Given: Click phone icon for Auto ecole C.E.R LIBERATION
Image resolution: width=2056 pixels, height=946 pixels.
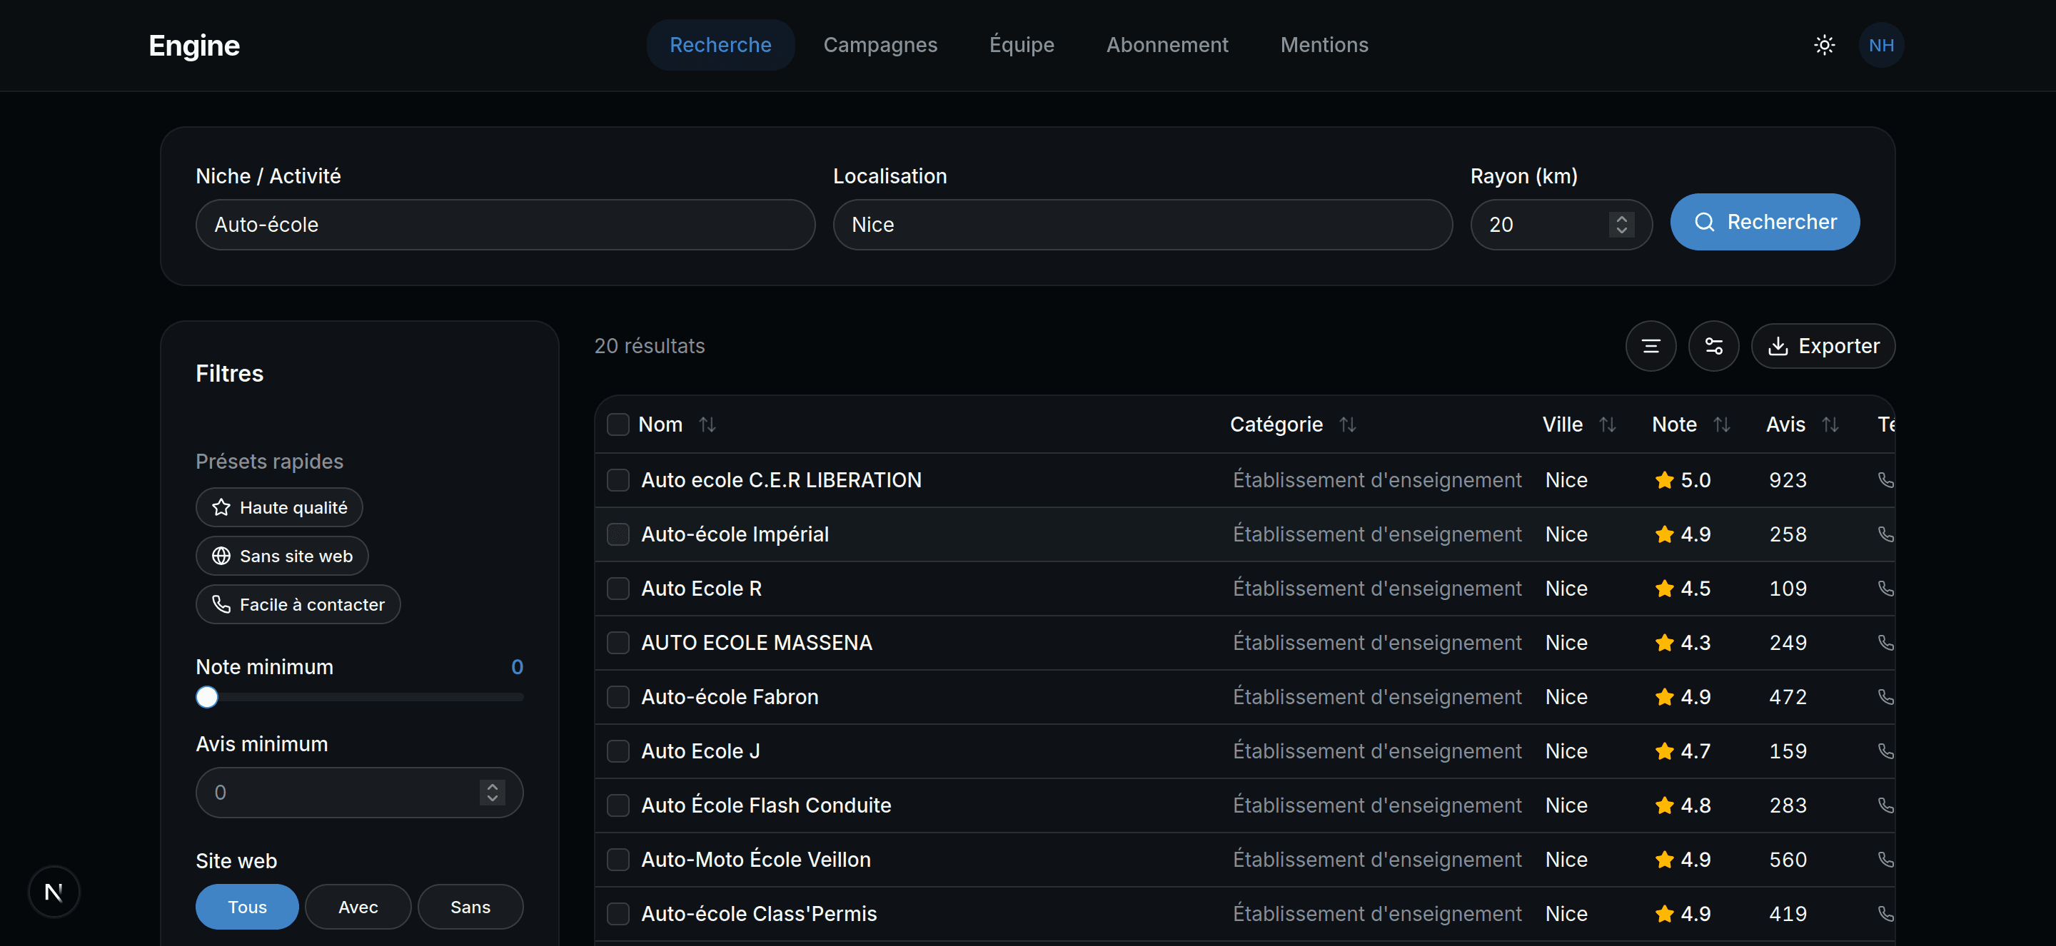Looking at the screenshot, I should click(x=1885, y=479).
